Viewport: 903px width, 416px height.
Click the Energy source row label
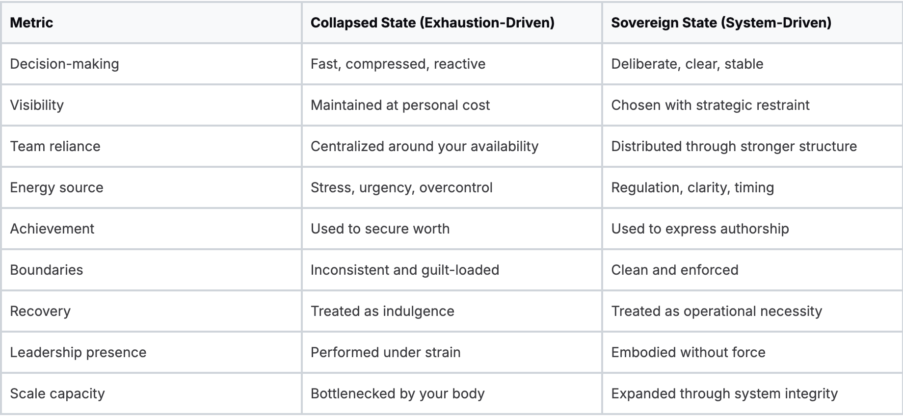tap(56, 187)
